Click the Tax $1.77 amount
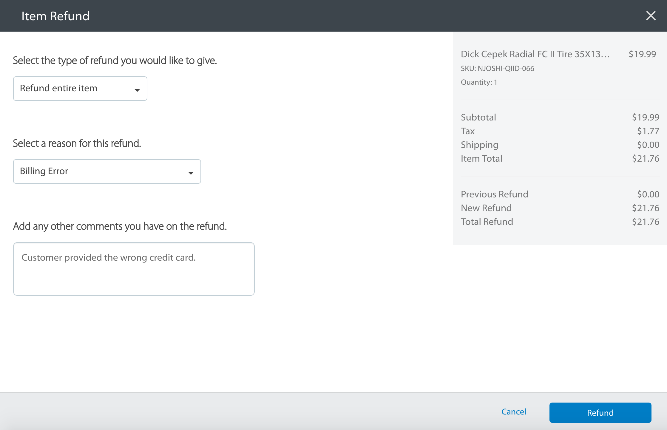The height and width of the screenshot is (430, 667). point(648,131)
